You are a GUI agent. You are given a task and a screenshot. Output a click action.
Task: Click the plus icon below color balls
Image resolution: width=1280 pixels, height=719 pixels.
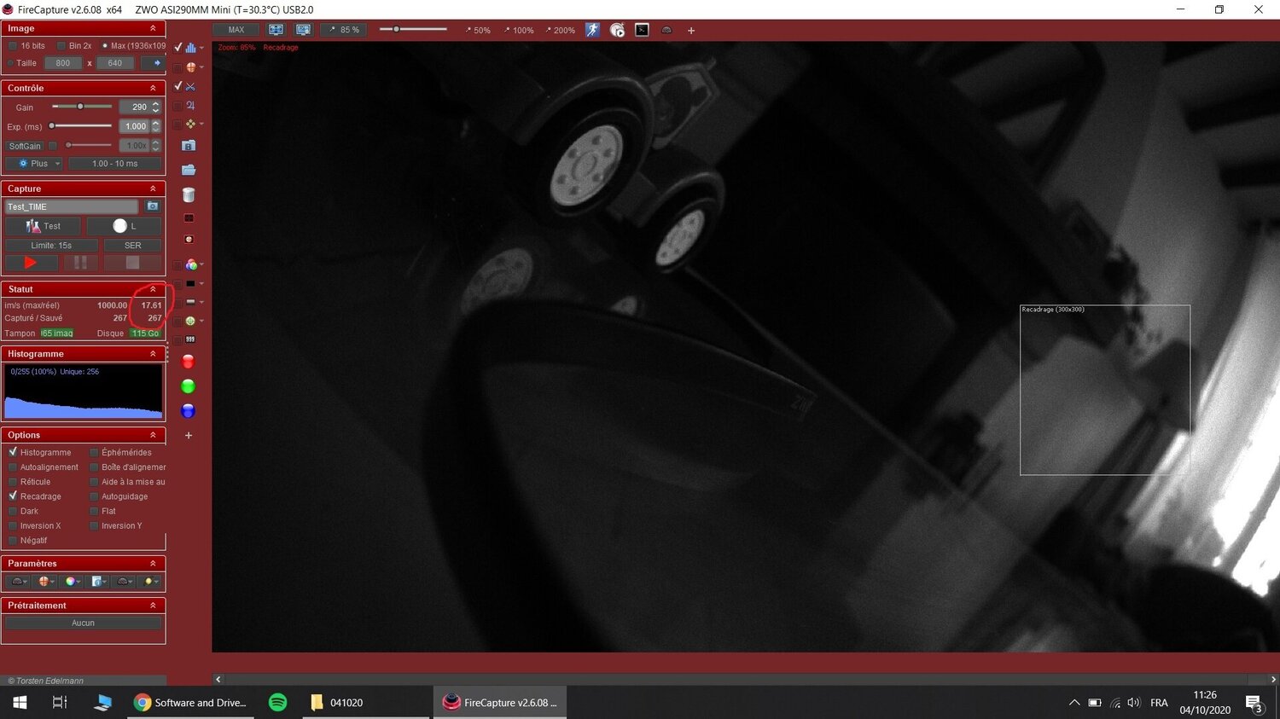[189, 435]
